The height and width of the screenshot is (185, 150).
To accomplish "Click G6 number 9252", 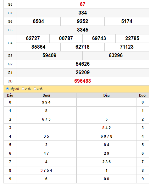I will (82, 21).
